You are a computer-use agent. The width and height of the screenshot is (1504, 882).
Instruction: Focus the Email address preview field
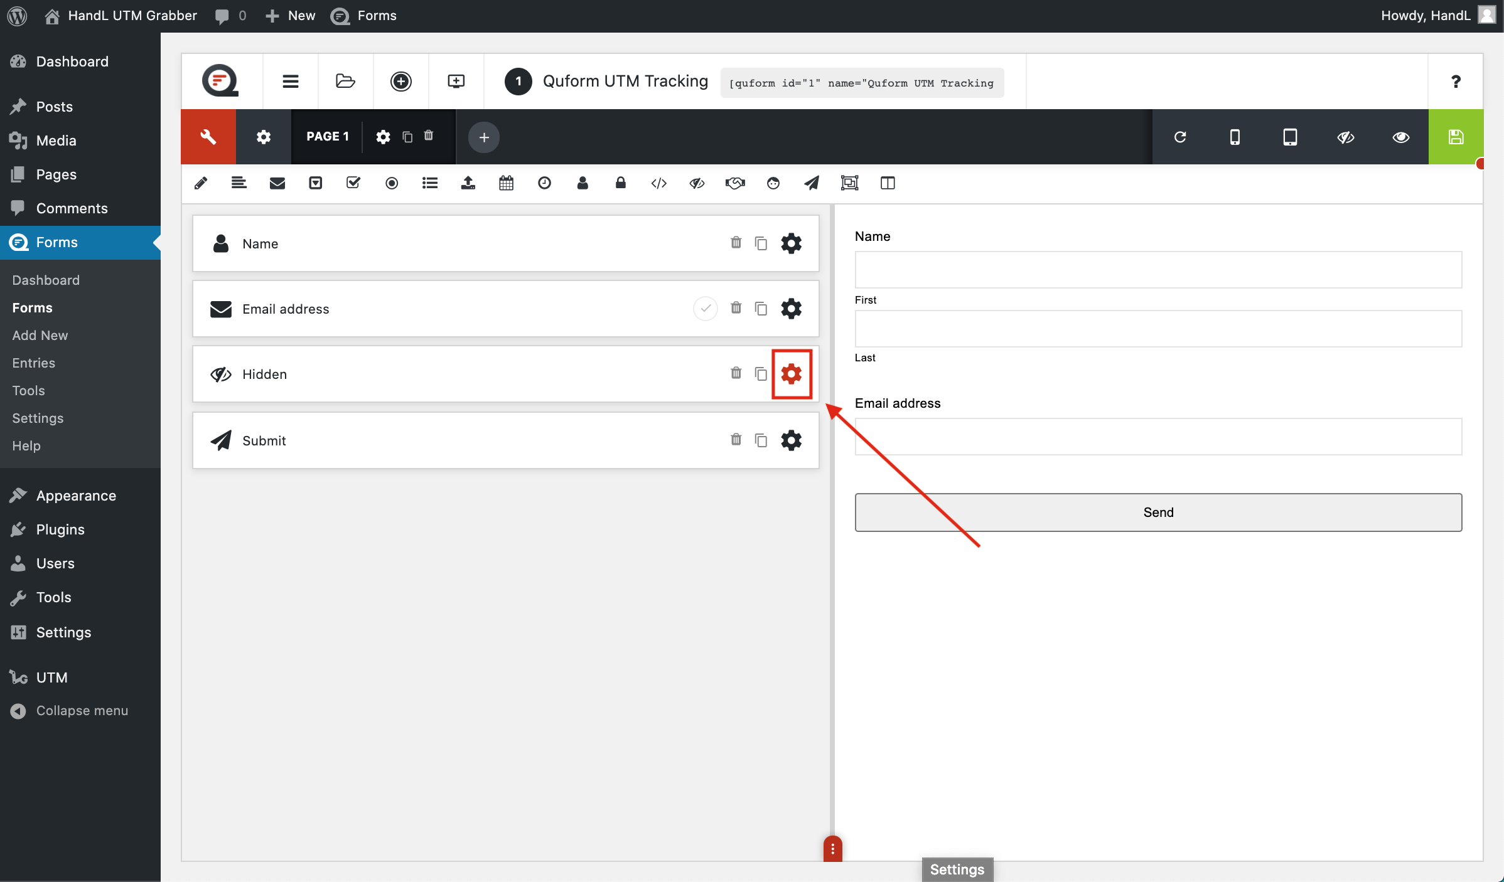pos(1158,437)
